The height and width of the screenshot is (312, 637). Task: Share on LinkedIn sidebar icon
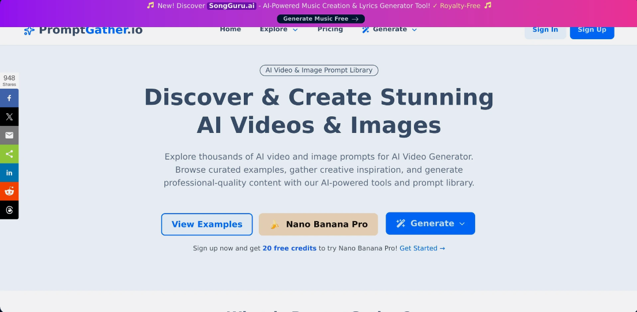coord(9,173)
